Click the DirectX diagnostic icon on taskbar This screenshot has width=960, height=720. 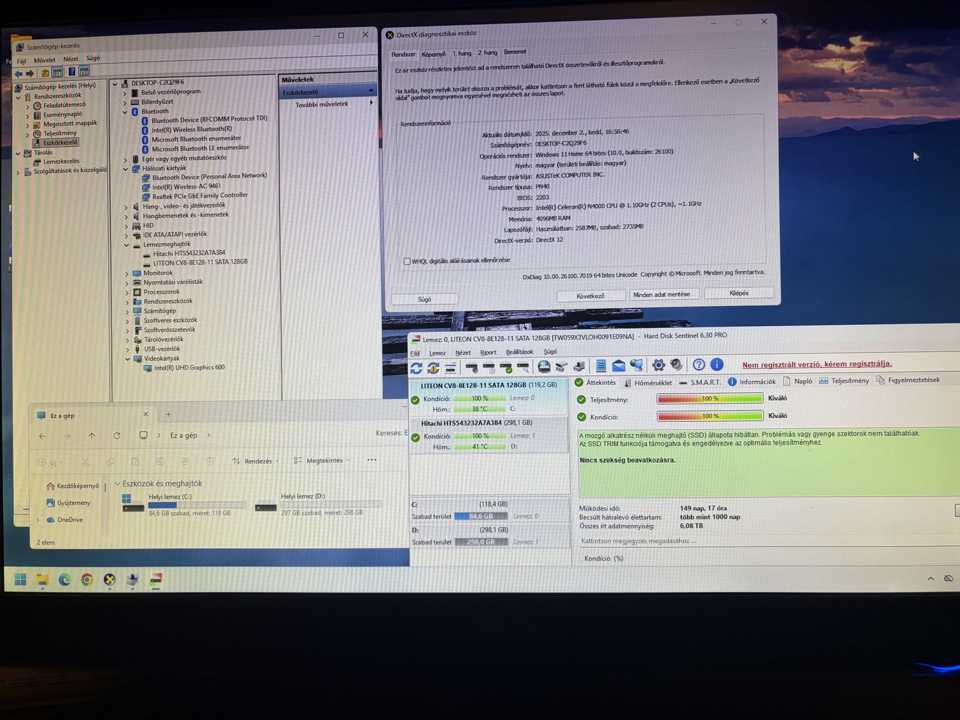tap(109, 580)
